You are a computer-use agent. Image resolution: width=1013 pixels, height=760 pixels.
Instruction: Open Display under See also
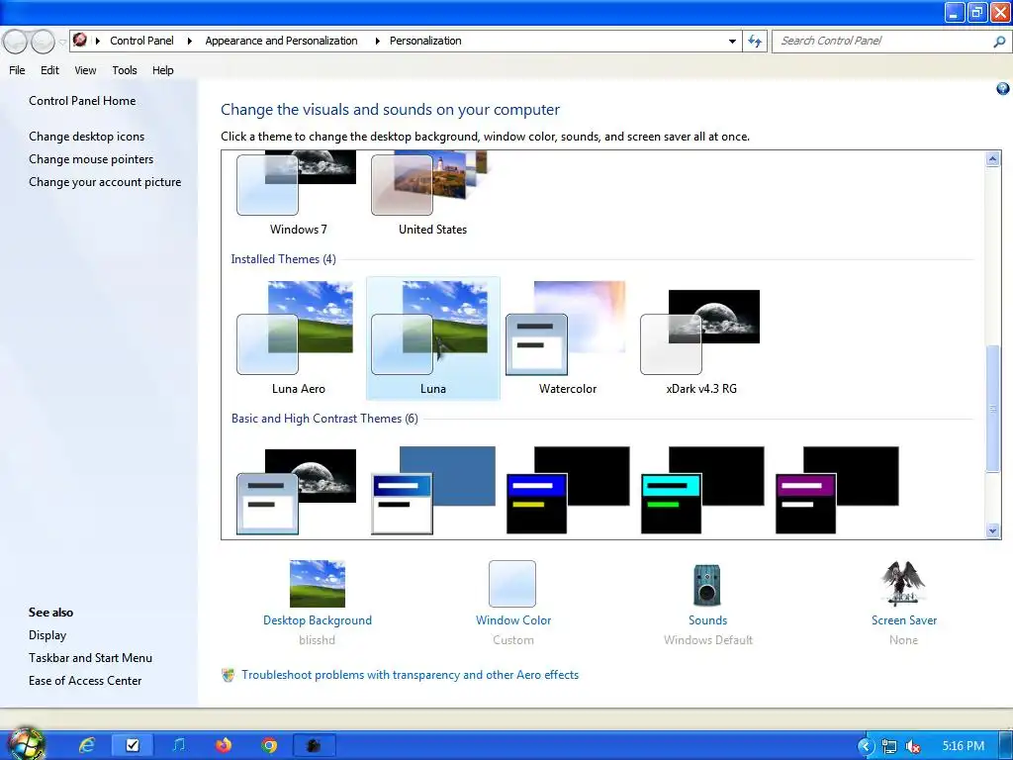pyautogui.click(x=47, y=635)
